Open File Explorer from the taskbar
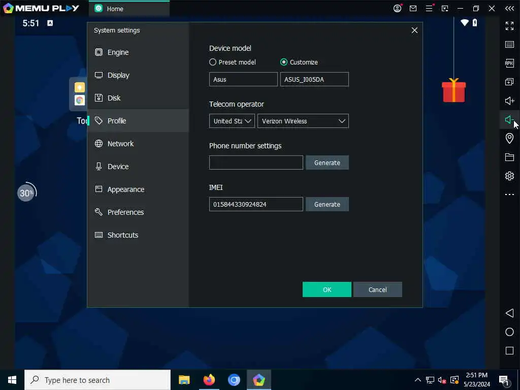The width and height of the screenshot is (520, 390). pyautogui.click(x=184, y=380)
